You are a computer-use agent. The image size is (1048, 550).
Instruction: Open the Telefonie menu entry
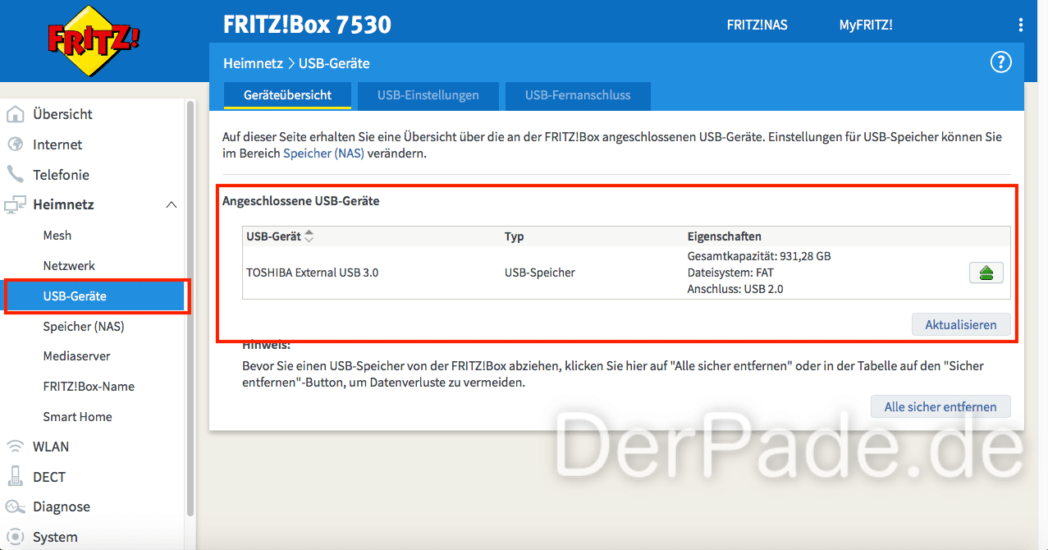61,175
